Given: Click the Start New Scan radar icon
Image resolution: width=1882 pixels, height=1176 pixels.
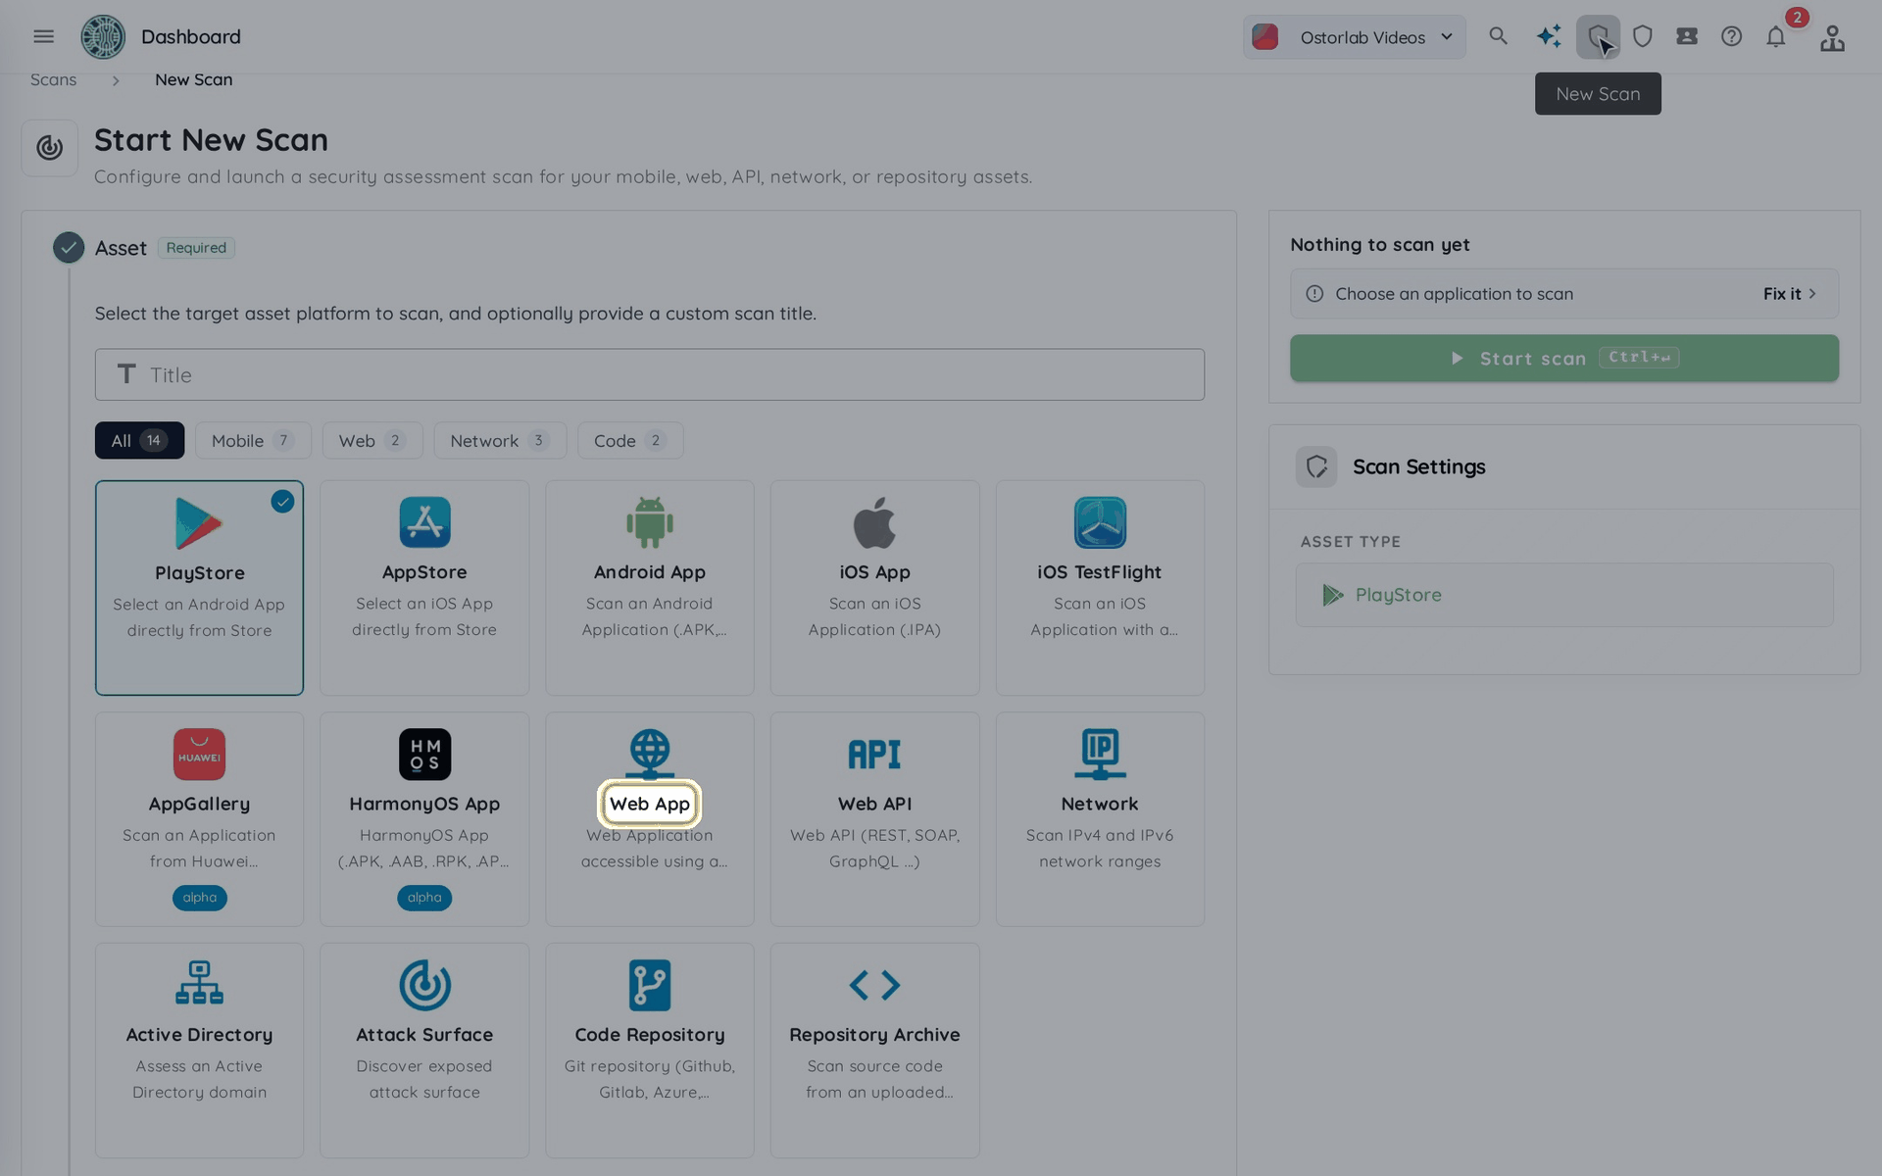Looking at the screenshot, I should coord(50,148).
